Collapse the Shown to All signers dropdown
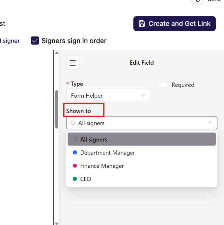 (x=142, y=123)
